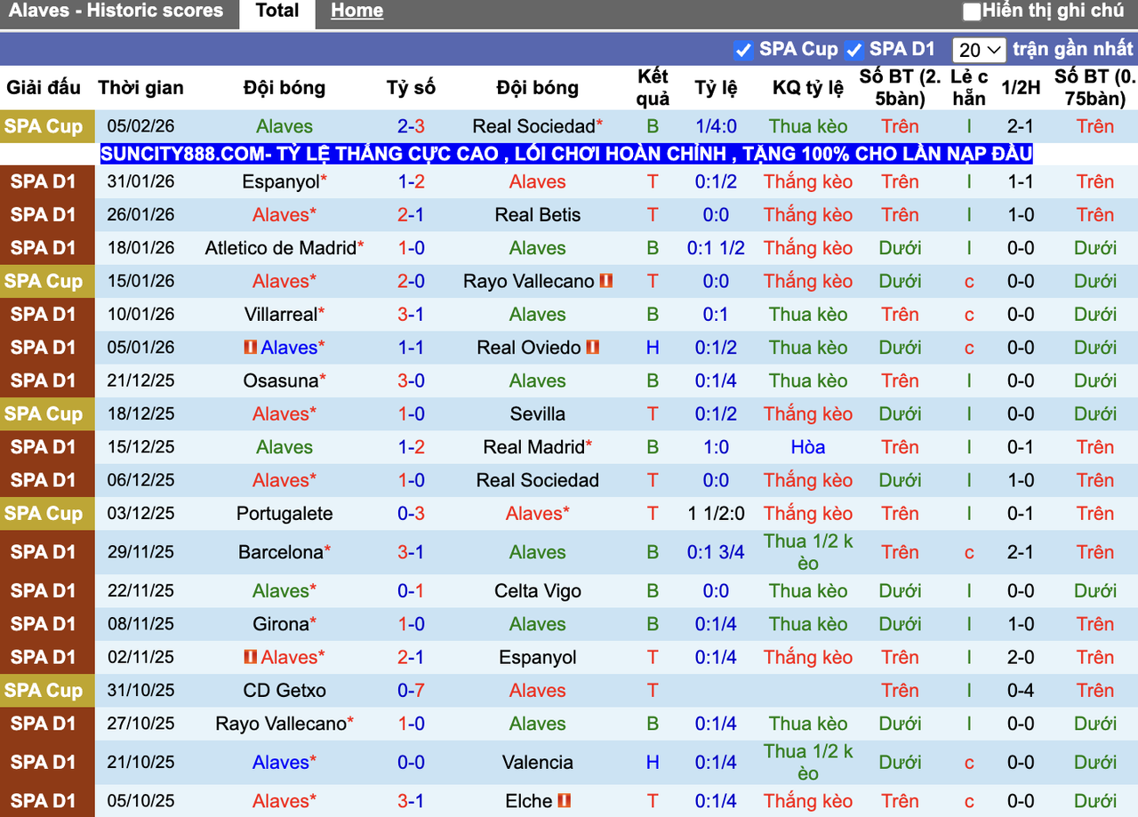1138x817 pixels.
Task: Click half-time score 2-0 in 02/11/25 row
Action: tap(1021, 657)
